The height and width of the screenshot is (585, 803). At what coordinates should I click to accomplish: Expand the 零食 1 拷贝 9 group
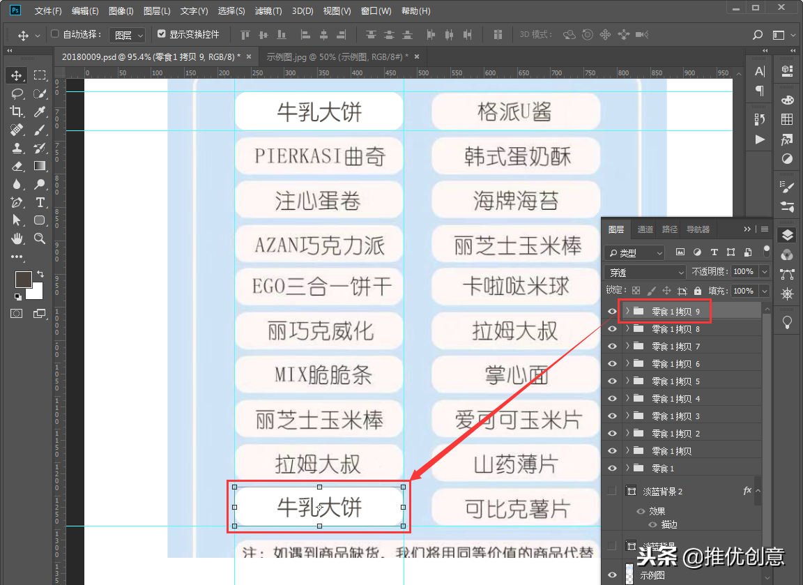click(x=627, y=311)
